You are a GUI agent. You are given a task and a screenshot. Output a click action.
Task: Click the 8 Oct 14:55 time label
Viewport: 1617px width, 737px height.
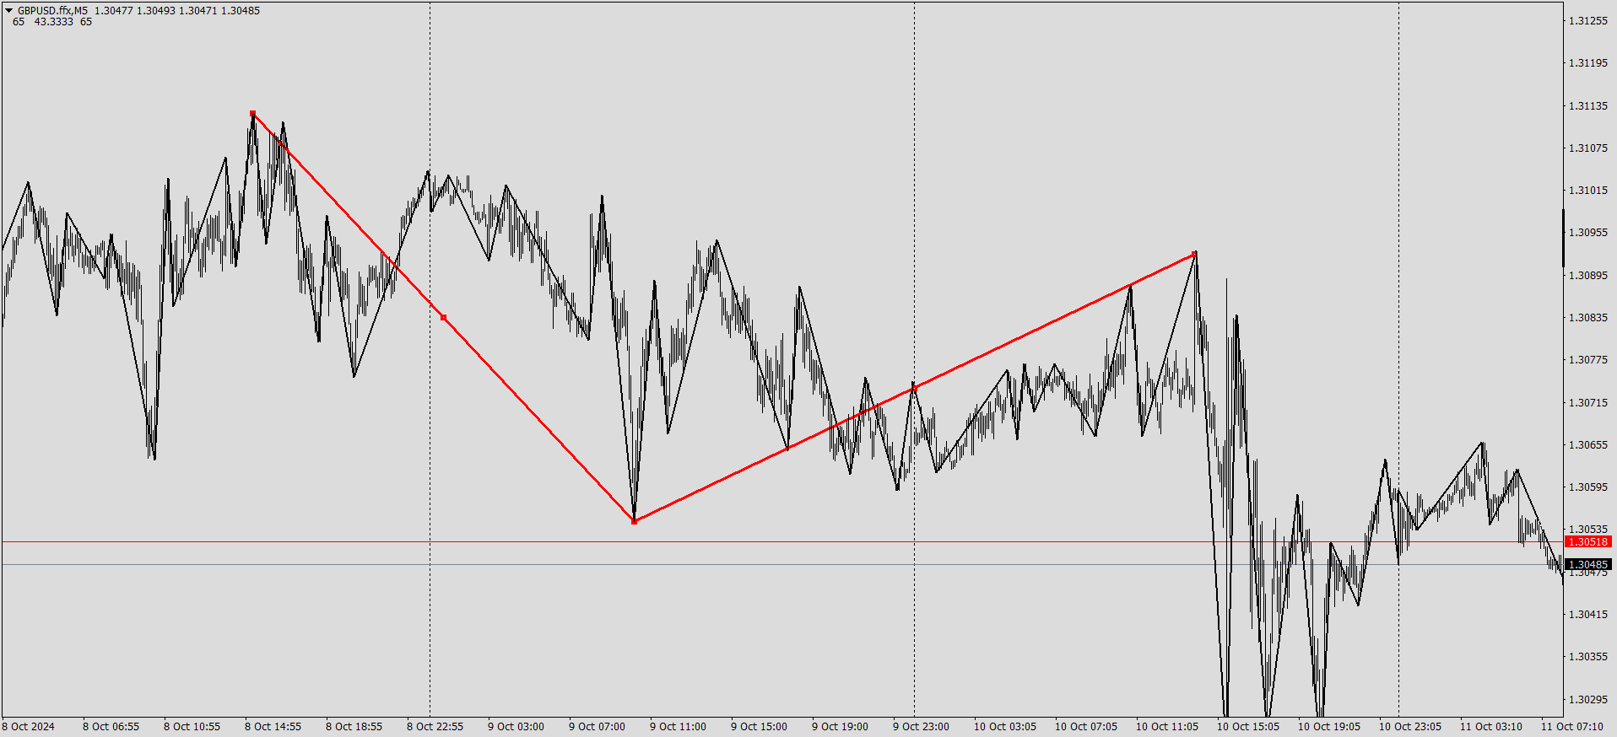tap(273, 726)
